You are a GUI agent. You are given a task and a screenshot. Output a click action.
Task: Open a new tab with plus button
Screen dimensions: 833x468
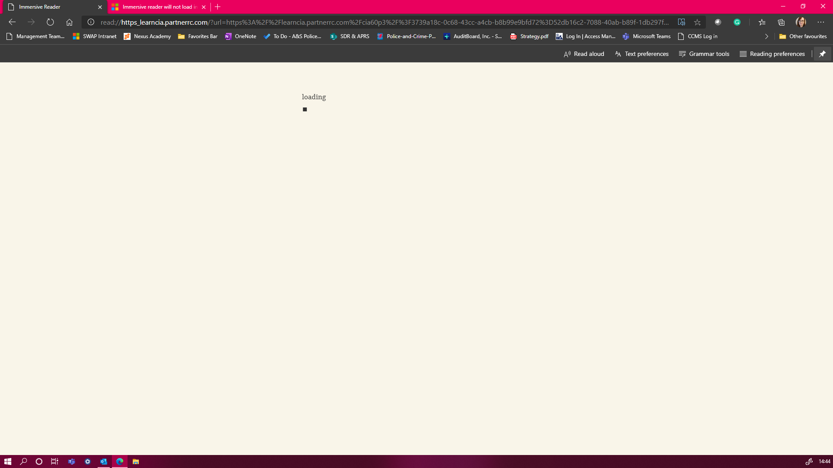(x=218, y=7)
